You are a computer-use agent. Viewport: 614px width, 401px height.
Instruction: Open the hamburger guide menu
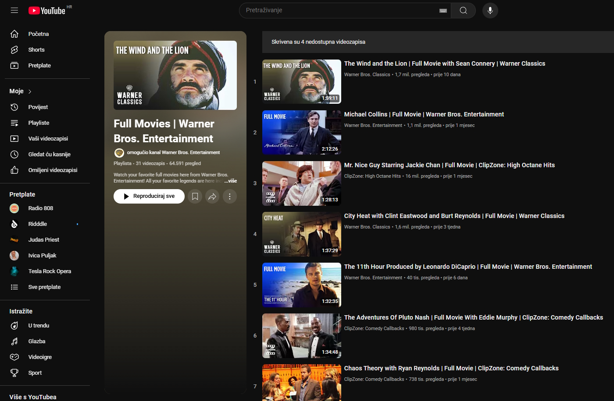click(x=14, y=10)
